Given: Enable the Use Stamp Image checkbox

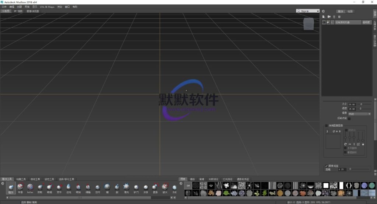Looking at the screenshot, I should 326,126.
